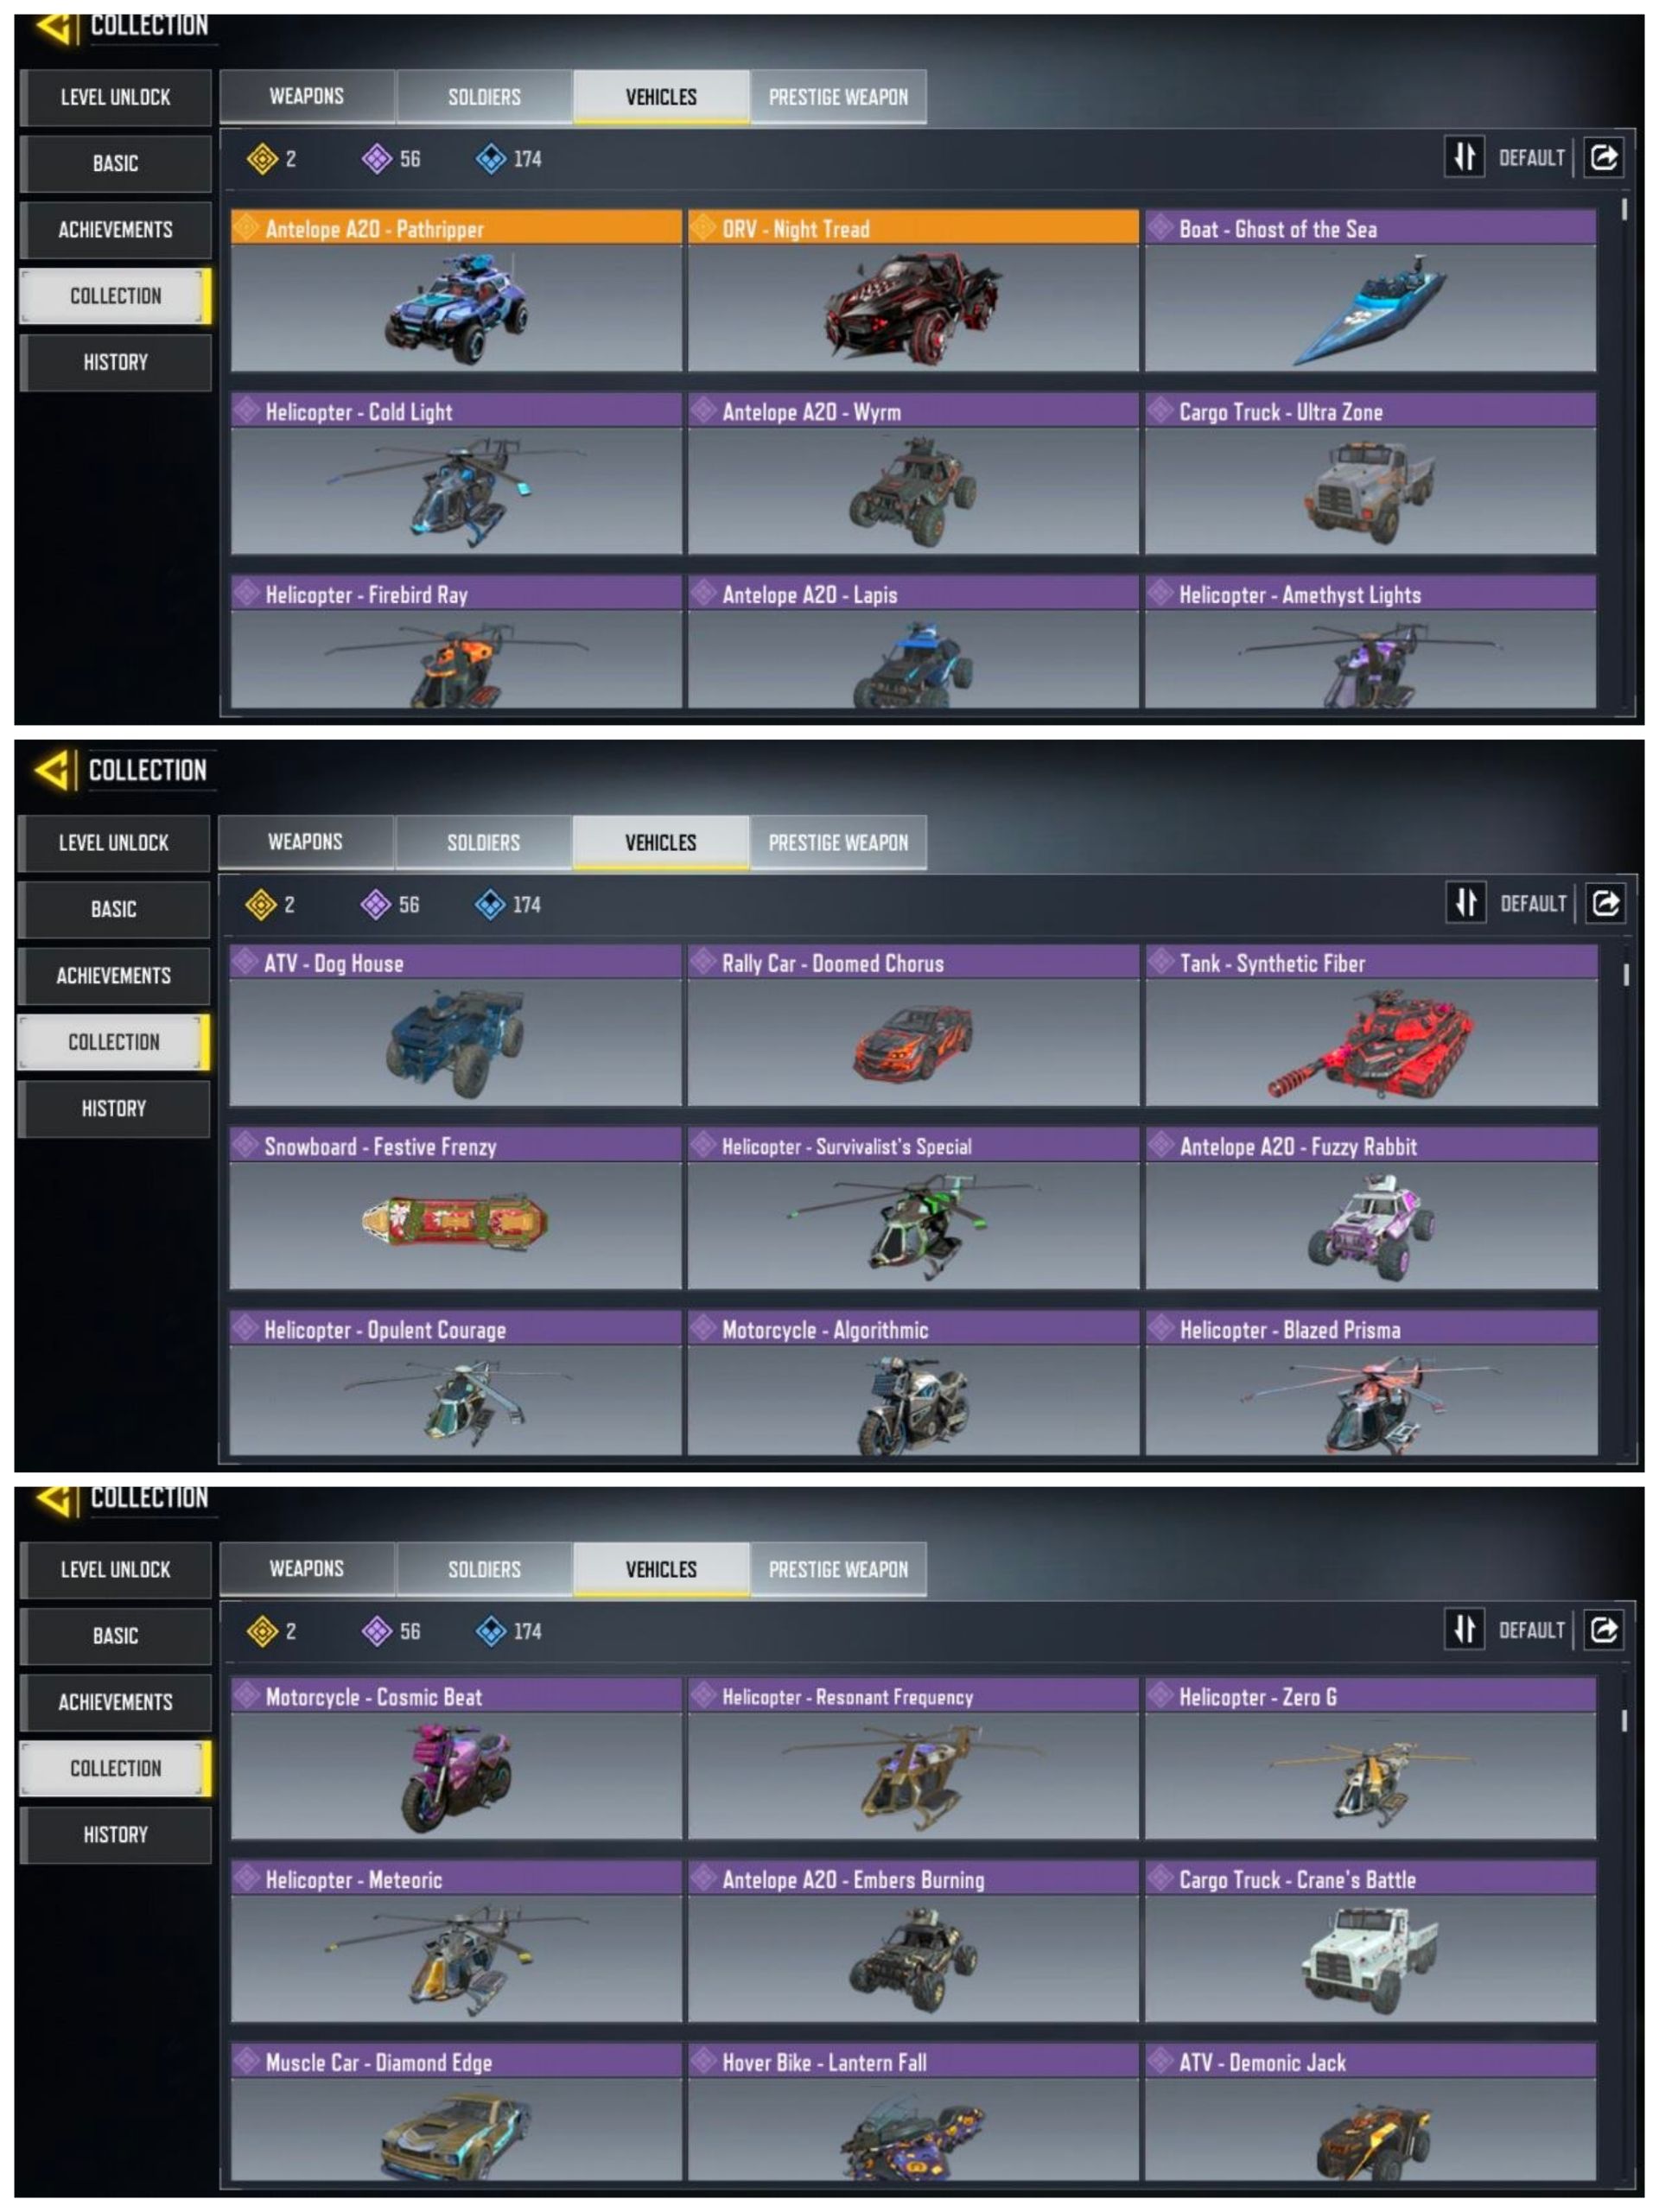This screenshot has width=1659, height=2212.
Task: Click the gold legendary rarity icon above Antelope A20 - Pathripper
Action: pyautogui.click(x=262, y=158)
